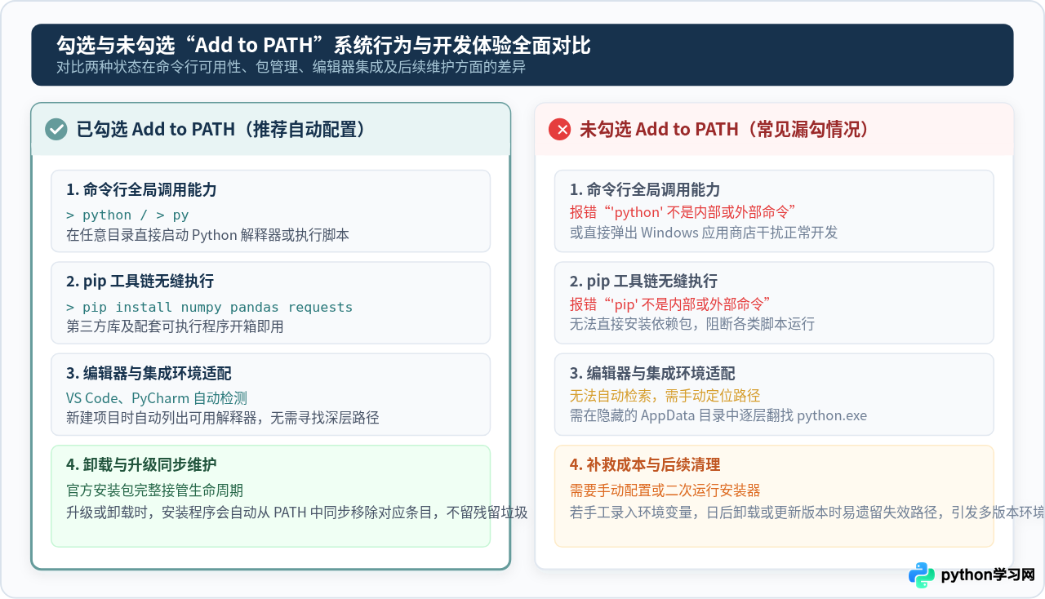Click the green text VS Code、PyCharm 自动检测
Screen dimensions: 1045x599
click(157, 398)
